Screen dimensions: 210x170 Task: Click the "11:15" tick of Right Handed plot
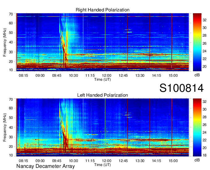pyautogui.click(x=90, y=75)
